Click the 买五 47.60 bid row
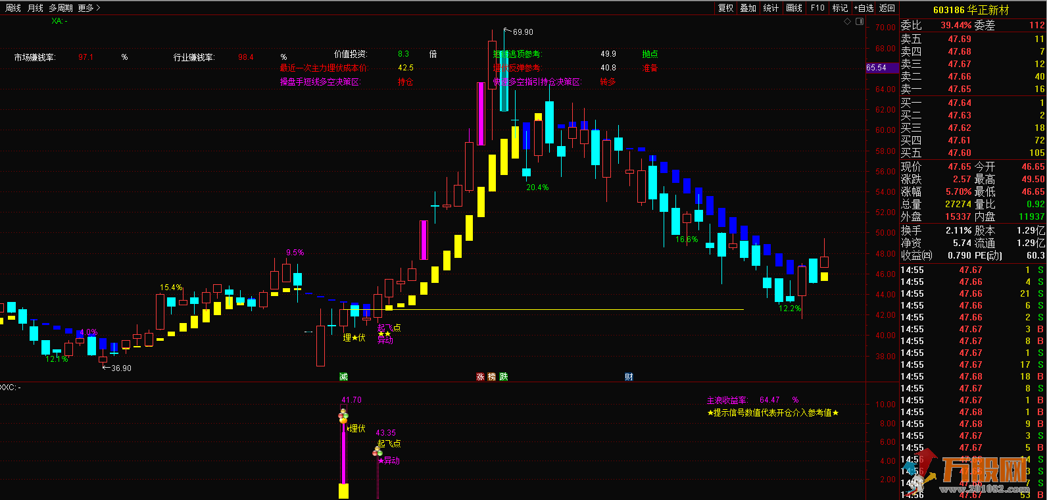1047x500 pixels. tap(973, 153)
